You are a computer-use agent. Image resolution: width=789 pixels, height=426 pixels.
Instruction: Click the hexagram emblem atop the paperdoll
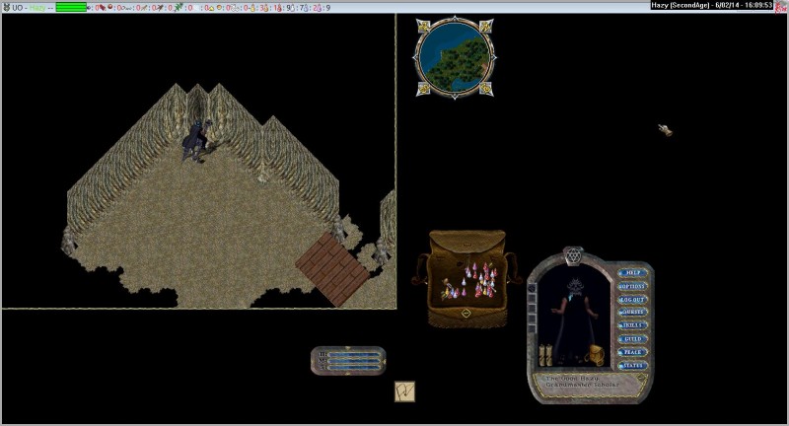pos(574,256)
